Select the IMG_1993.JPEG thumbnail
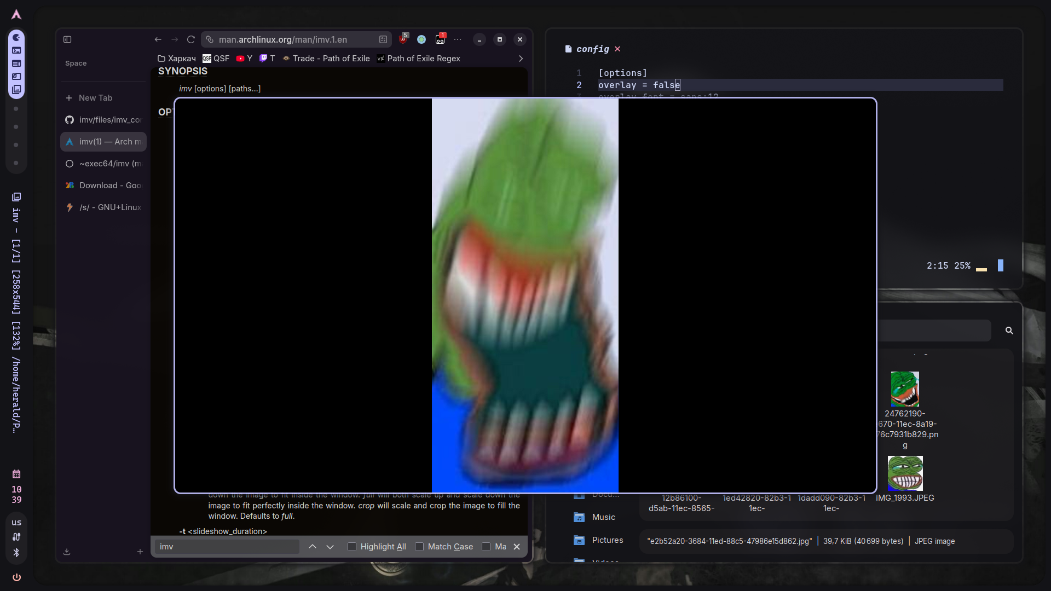 [x=905, y=473]
